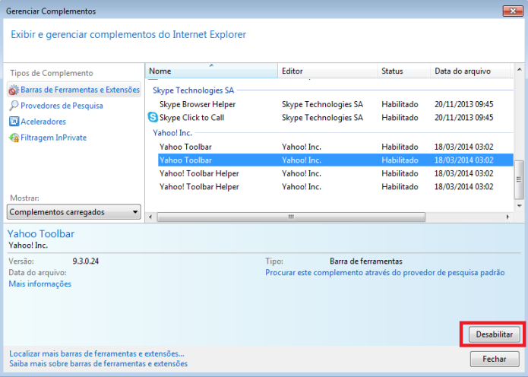528x377 pixels.
Task: Click the vertical scrollbar down arrow
Action: pos(519,205)
